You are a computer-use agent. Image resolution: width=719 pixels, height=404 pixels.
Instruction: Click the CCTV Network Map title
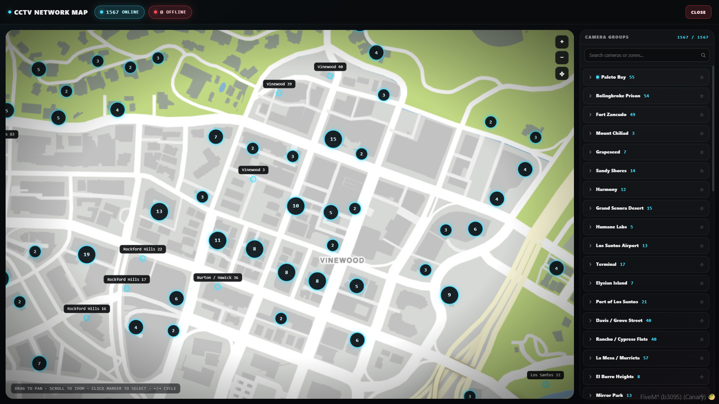click(x=51, y=12)
